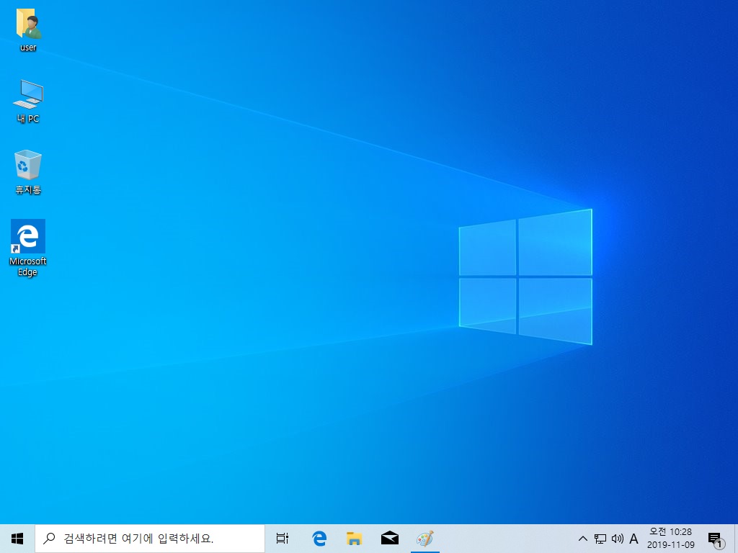Open the Mail app on the taskbar
This screenshot has width=738, height=553.
tap(390, 539)
